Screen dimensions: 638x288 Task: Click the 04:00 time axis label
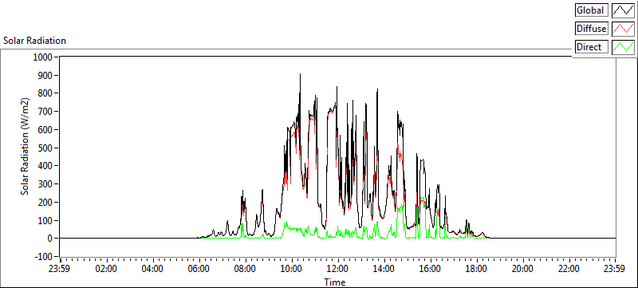pos(153,269)
